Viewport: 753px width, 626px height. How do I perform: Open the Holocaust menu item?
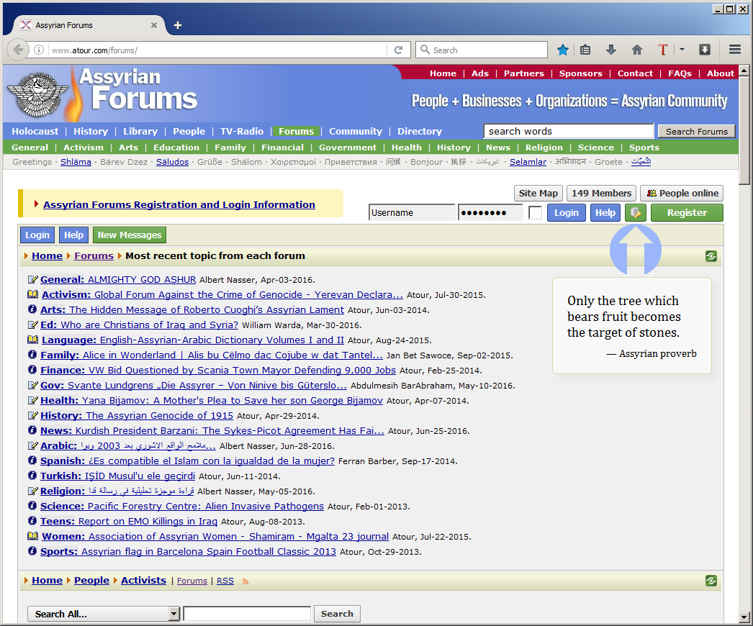coord(35,131)
